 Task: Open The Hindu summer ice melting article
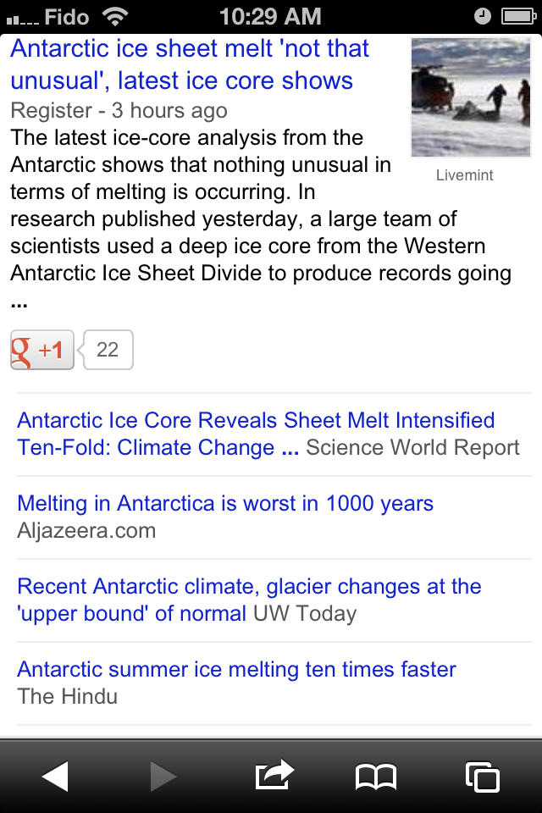[x=236, y=669]
